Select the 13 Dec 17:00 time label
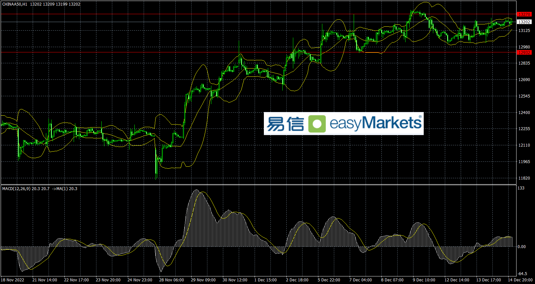Screen dimensions: 535x284 (488, 280)
